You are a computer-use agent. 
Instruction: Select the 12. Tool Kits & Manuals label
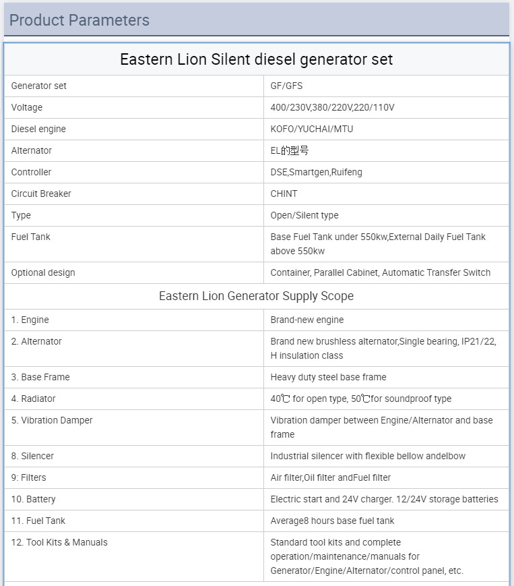pos(59,542)
